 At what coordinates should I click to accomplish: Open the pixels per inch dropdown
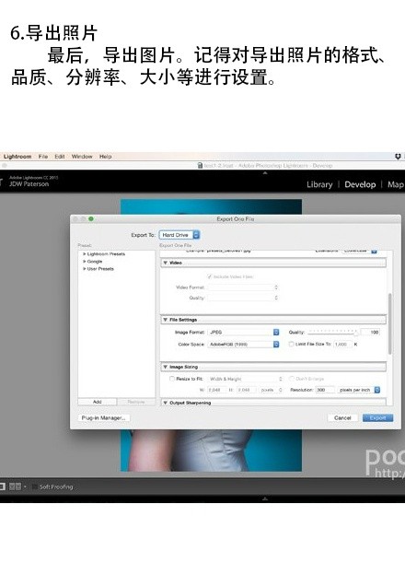click(x=359, y=390)
